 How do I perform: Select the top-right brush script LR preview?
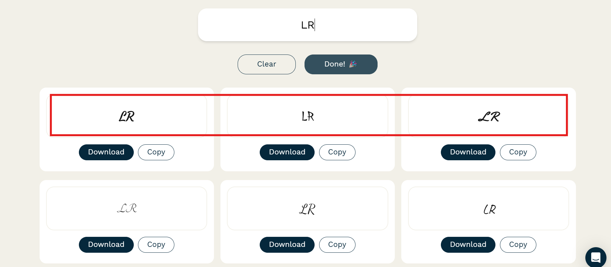[x=488, y=116]
